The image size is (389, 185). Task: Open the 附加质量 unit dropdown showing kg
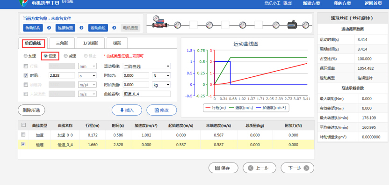click(161, 85)
